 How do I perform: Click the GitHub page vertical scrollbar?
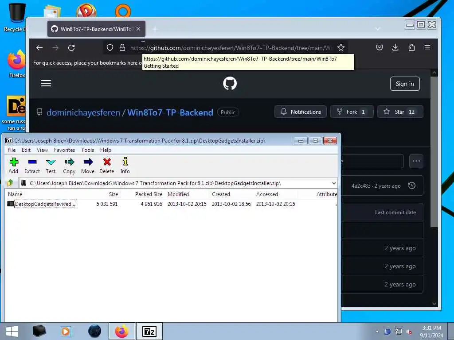coord(434,151)
